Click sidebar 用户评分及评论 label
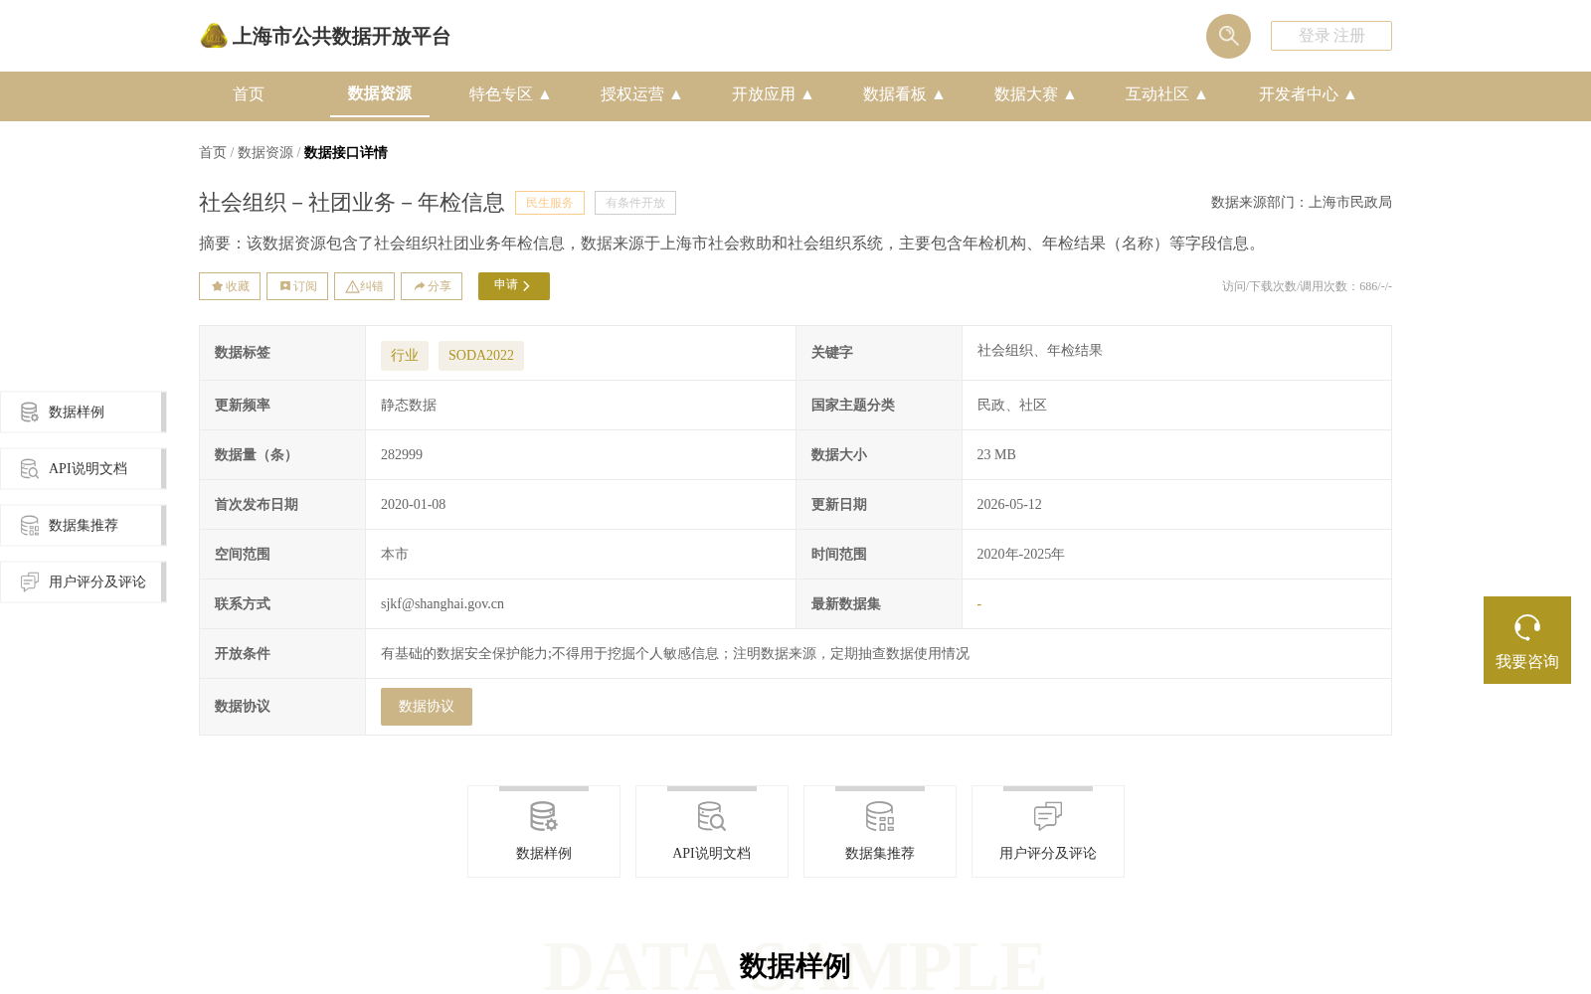Viewport: 1591px width, 994px height. pyautogui.click(x=97, y=581)
